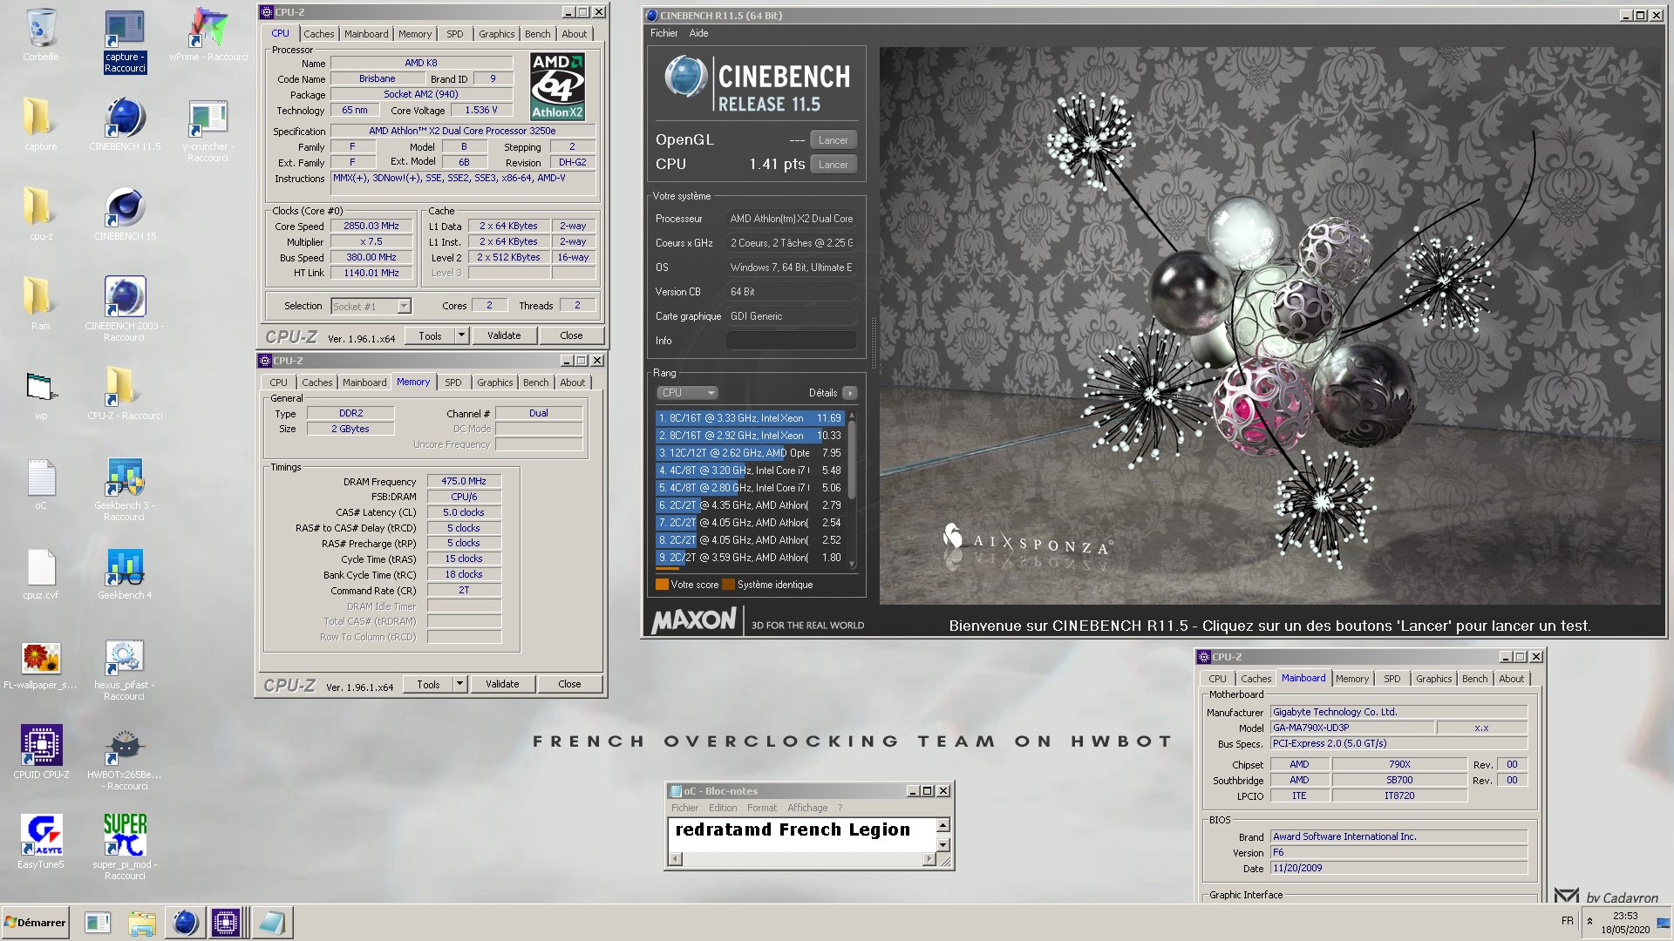Image resolution: width=1674 pixels, height=941 pixels.
Task: Open the wp desktop icon
Action: click(x=41, y=395)
